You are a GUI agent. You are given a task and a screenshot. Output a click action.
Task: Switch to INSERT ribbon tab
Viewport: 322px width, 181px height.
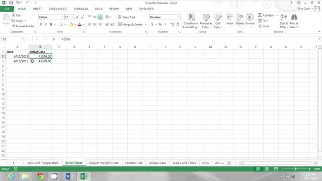37,9
